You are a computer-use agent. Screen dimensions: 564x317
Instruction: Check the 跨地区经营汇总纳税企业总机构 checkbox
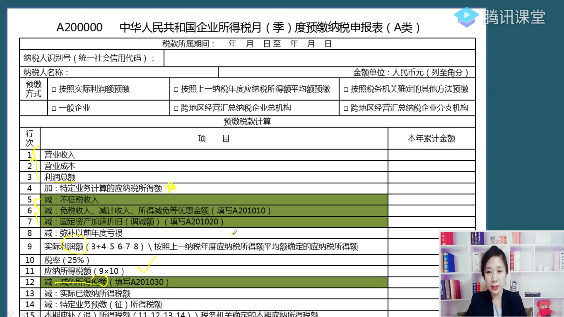click(x=176, y=108)
